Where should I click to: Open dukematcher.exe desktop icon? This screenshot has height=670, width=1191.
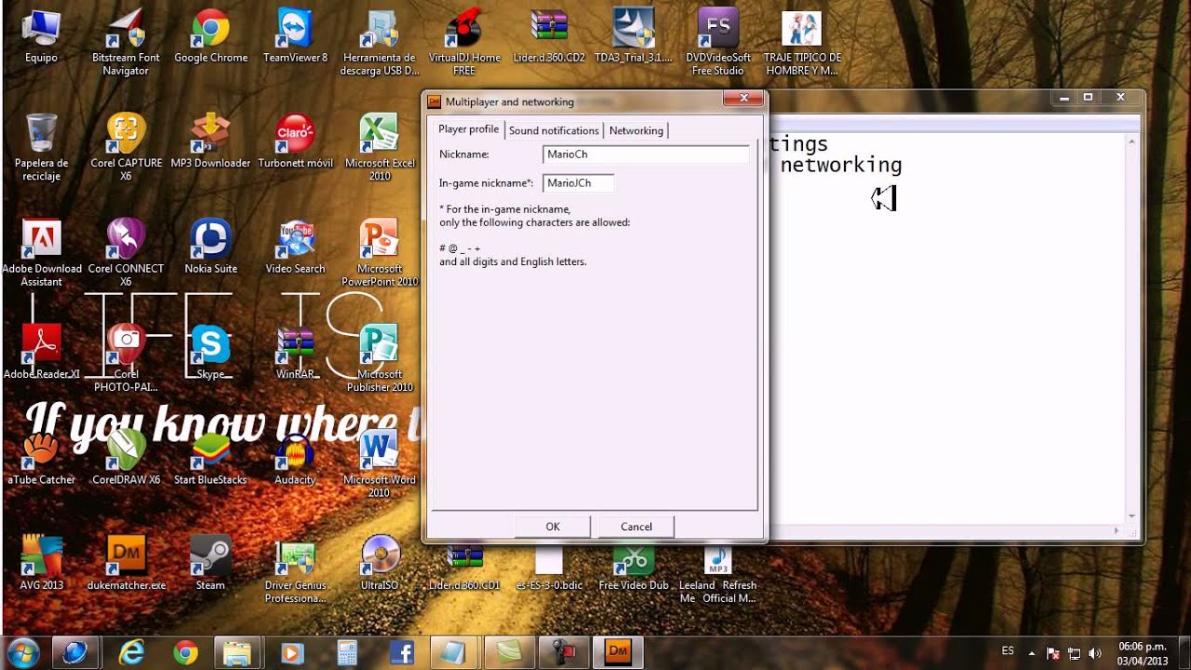pos(126,563)
